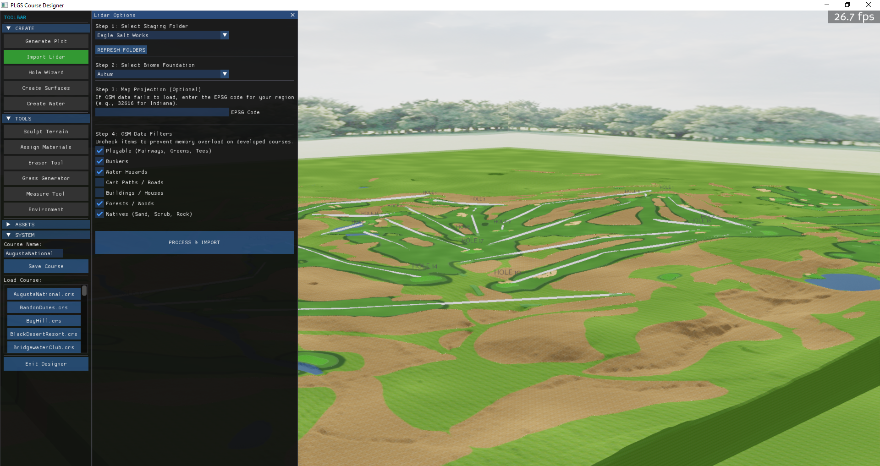Select the Sculpt Terrain tool
The width and height of the screenshot is (880, 466).
pyautogui.click(x=46, y=132)
